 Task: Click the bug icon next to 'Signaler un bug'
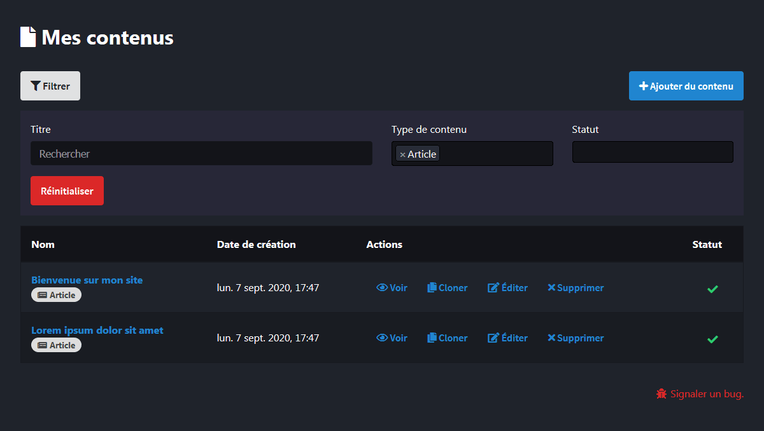tap(661, 393)
